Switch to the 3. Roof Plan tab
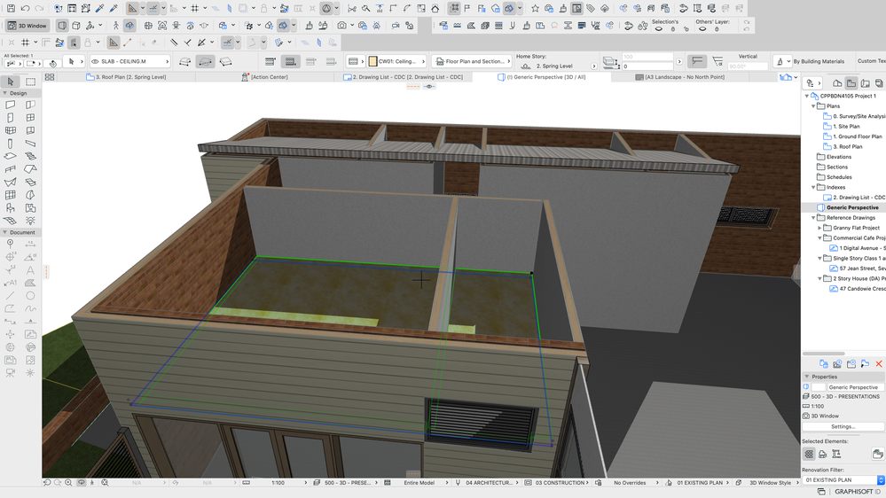This screenshot has width=886, height=498. coord(129,77)
